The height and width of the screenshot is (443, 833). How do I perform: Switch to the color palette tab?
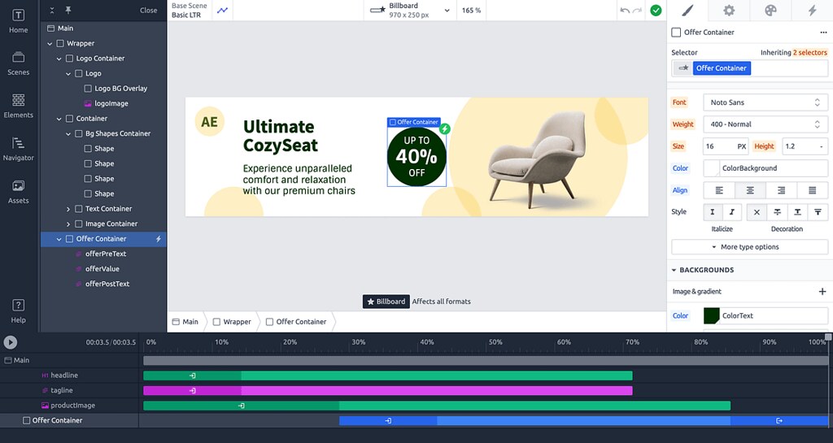click(770, 11)
